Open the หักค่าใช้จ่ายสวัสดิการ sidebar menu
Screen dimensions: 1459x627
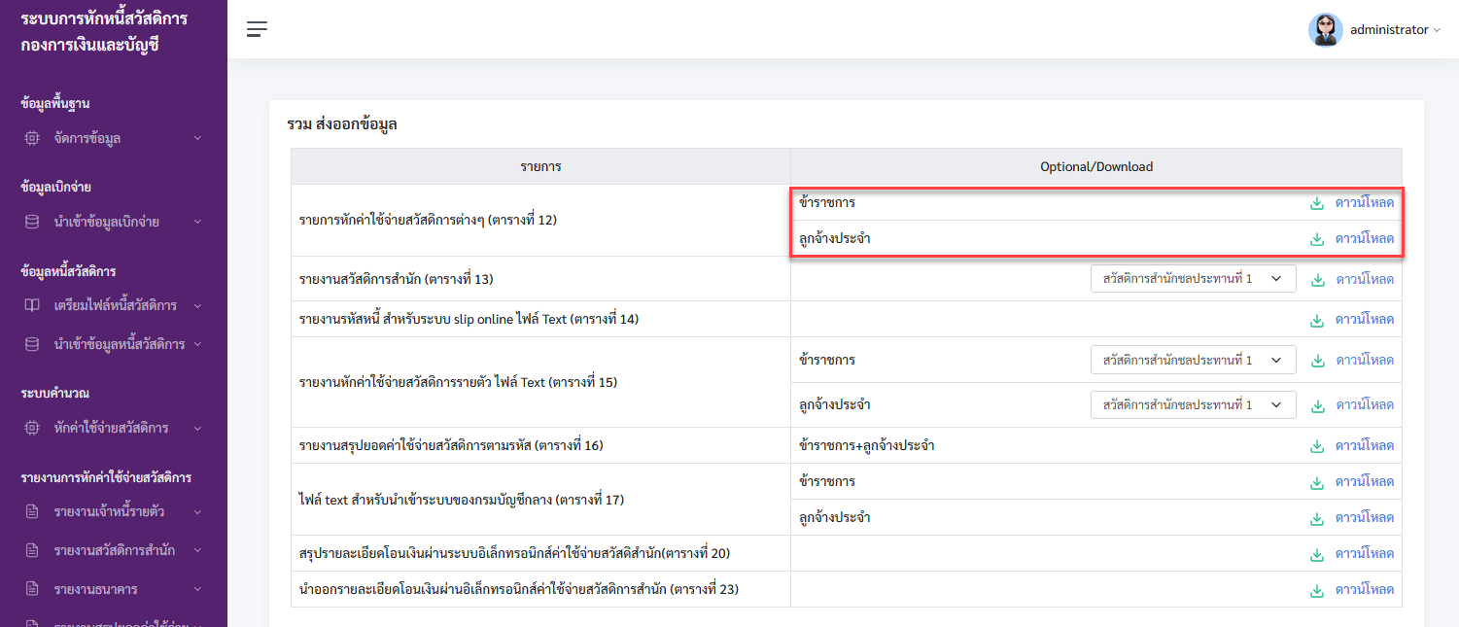(x=114, y=428)
